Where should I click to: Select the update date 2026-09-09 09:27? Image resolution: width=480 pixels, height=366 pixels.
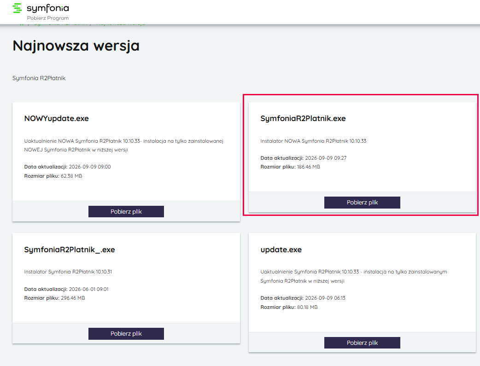pyautogui.click(x=326, y=158)
